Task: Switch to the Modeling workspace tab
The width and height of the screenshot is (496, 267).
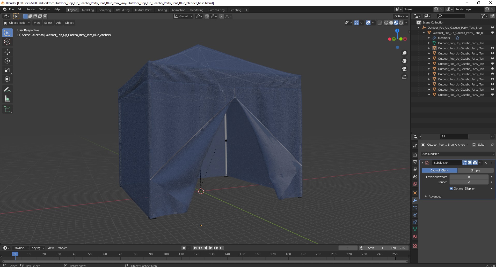Action: (x=88, y=10)
